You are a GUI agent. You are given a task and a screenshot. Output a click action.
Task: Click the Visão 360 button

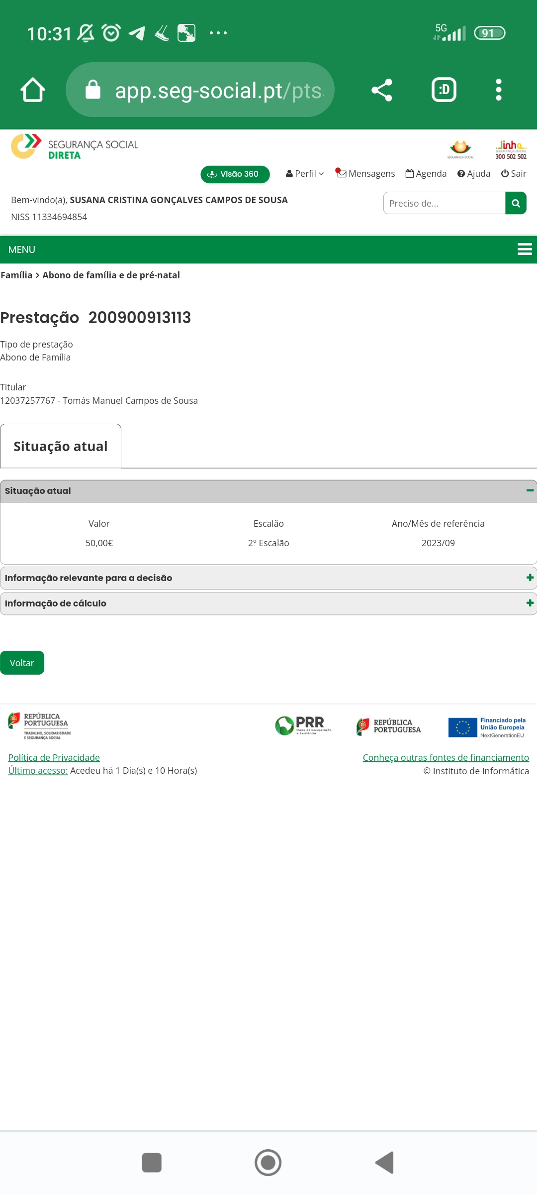[235, 174]
